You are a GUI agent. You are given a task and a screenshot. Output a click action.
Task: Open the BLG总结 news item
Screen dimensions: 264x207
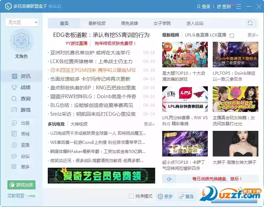coord(92,105)
